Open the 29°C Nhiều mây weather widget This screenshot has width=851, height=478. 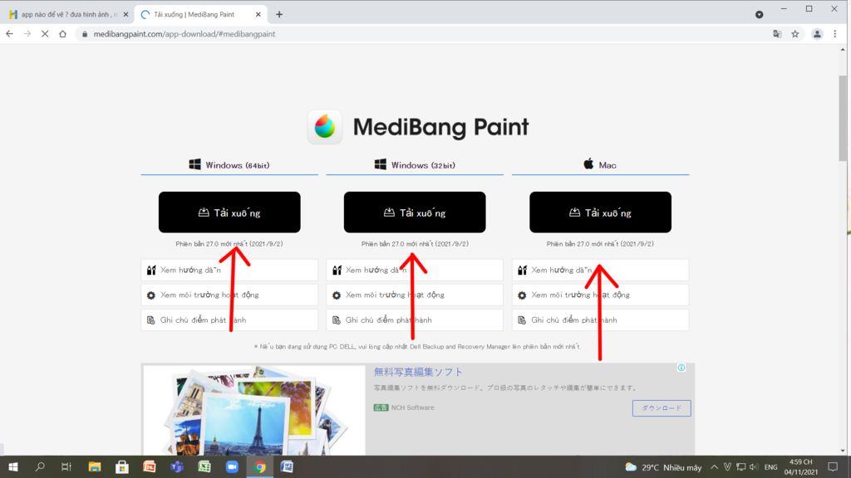663,467
